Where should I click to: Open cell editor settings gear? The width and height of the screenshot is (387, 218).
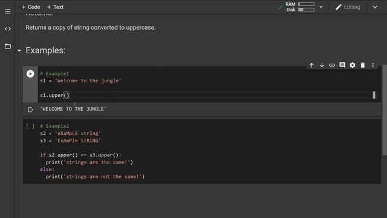(353, 65)
